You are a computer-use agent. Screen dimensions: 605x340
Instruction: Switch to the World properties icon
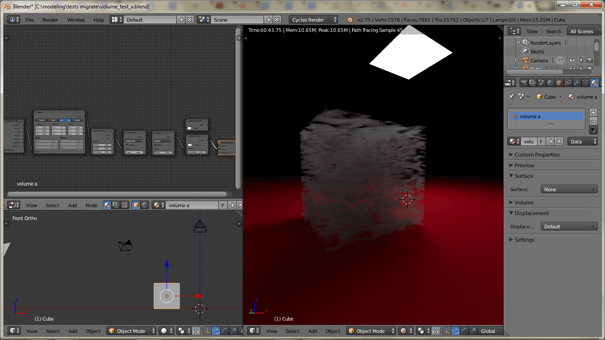[550, 83]
